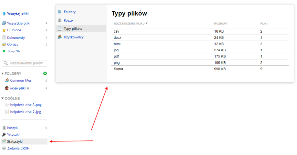Open the Wszystkie pliki filter
297x155 pixels.
pos(18,23)
